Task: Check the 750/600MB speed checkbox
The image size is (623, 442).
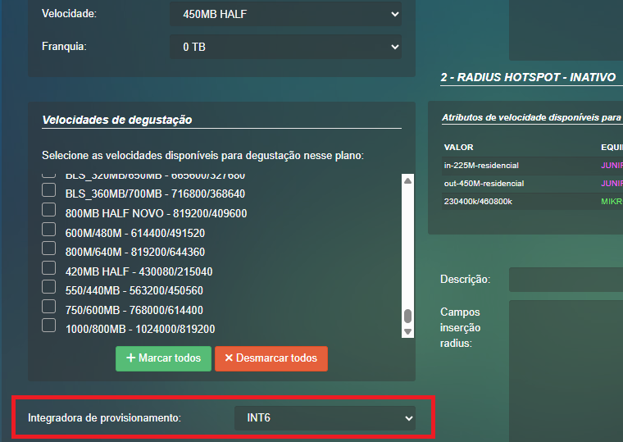Action: tap(49, 306)
